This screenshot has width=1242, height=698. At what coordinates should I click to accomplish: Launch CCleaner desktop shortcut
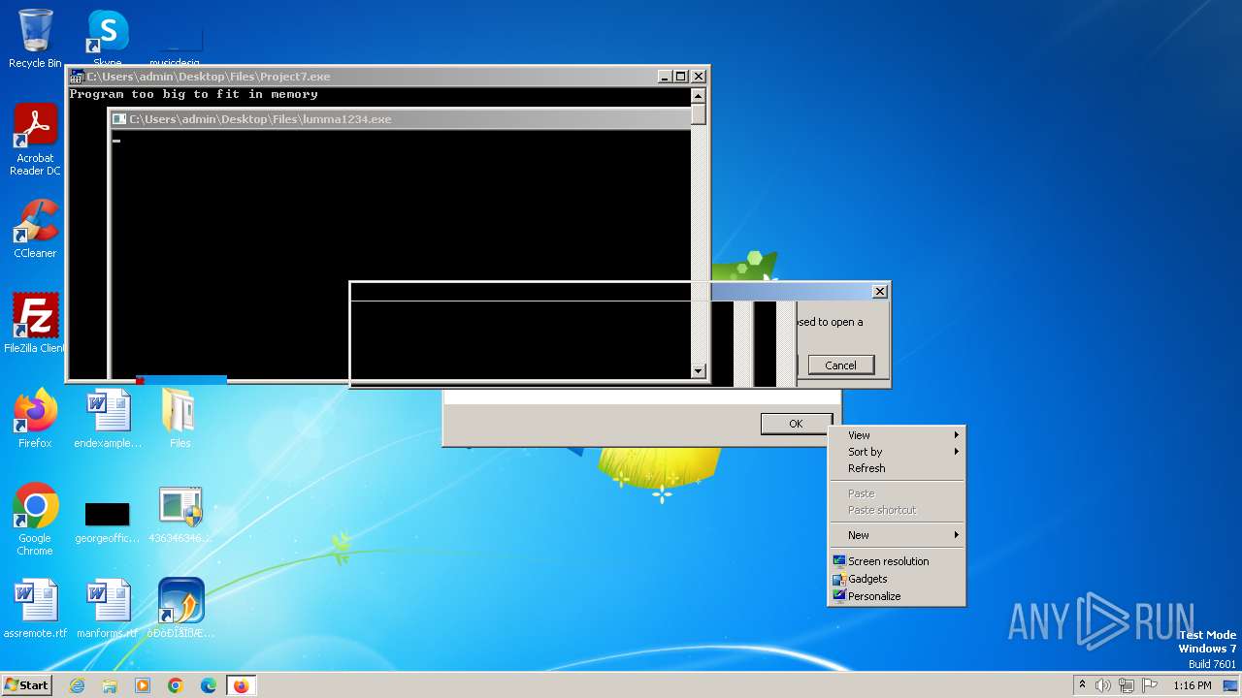35,229
